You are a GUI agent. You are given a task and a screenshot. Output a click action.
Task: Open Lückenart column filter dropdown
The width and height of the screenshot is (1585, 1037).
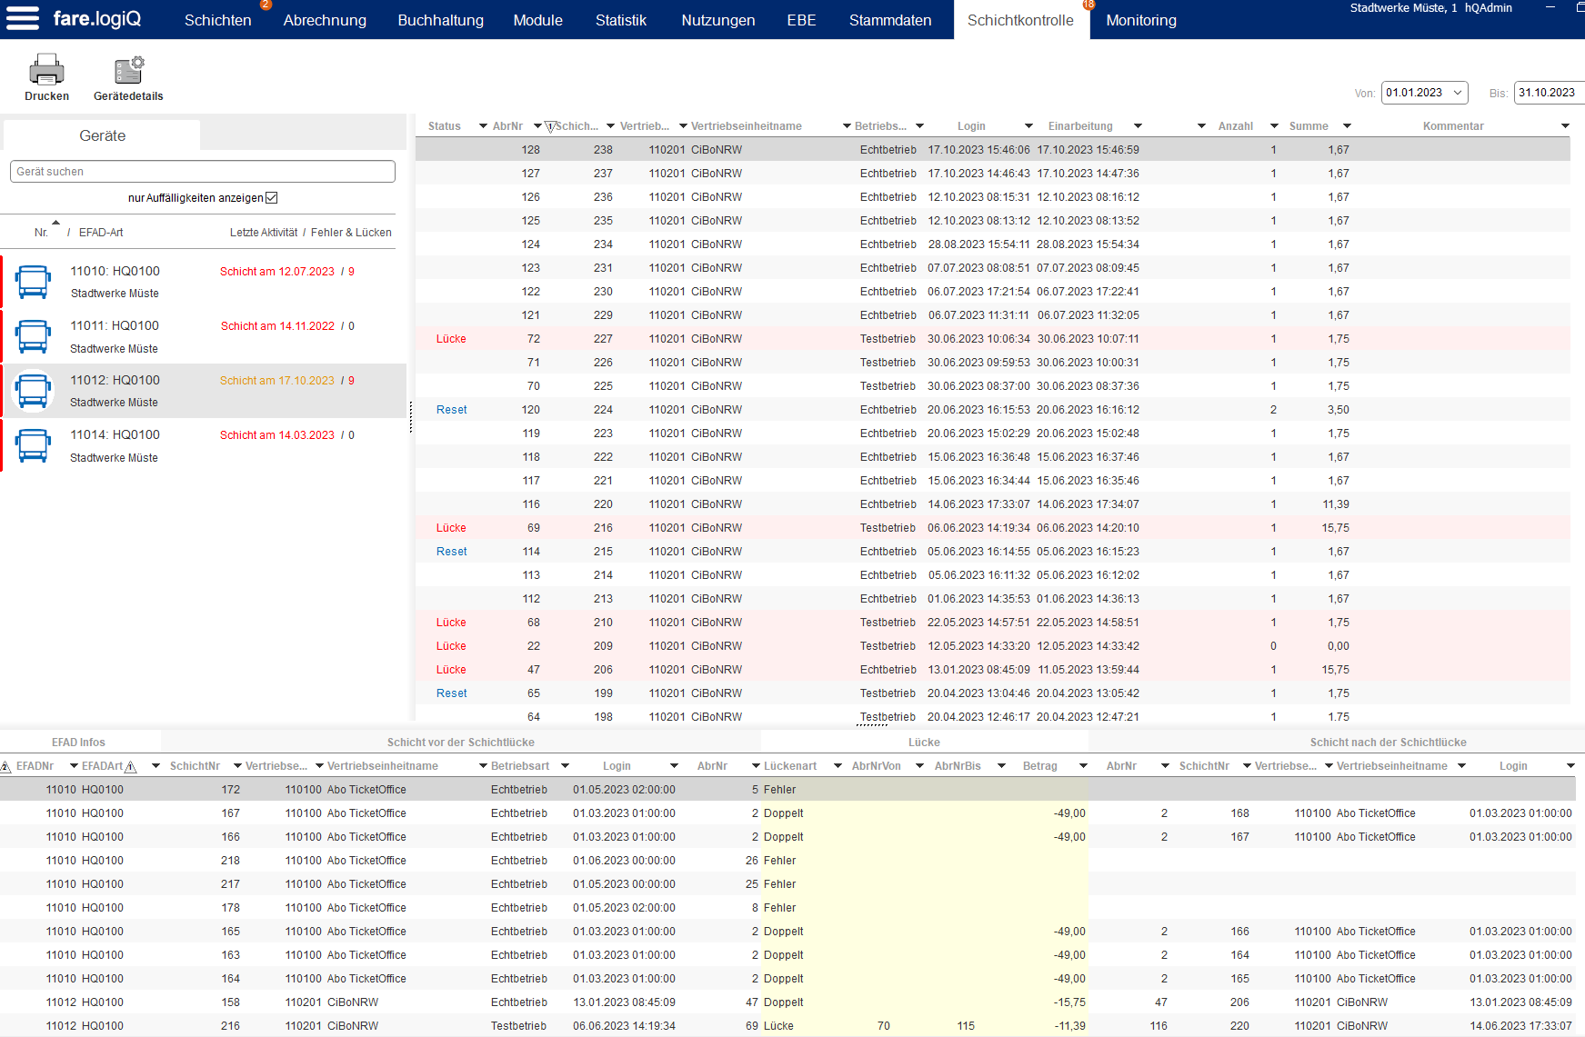(838, 766)
